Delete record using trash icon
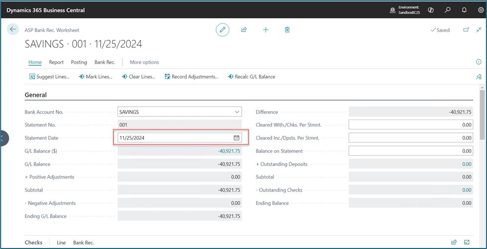Image resolution: width=487 pixels, height=249 pixels. (x=288, y=30)
